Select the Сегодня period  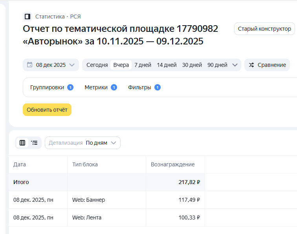coord(97,65)
